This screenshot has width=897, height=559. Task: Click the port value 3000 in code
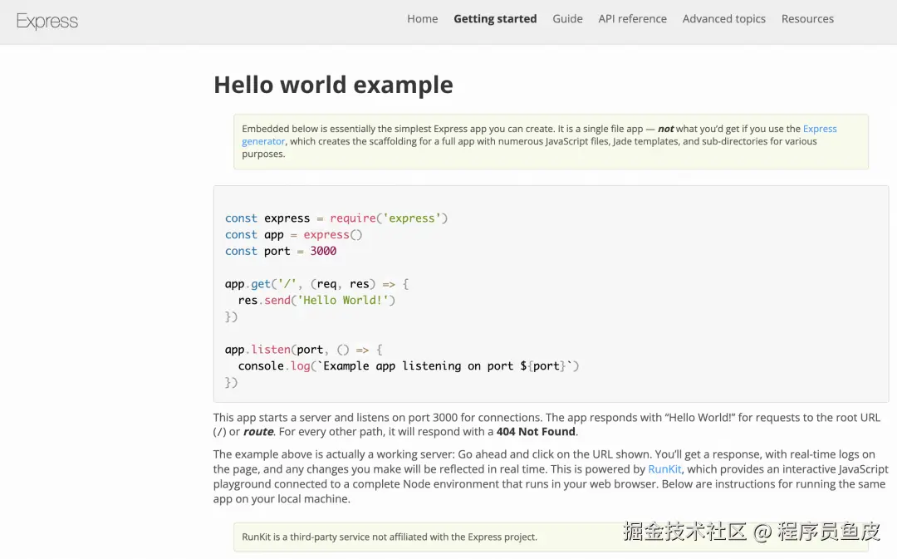click(x=323, y=251)
